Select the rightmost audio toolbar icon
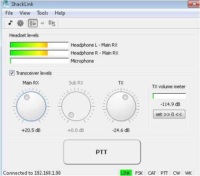 click(52, 23)
